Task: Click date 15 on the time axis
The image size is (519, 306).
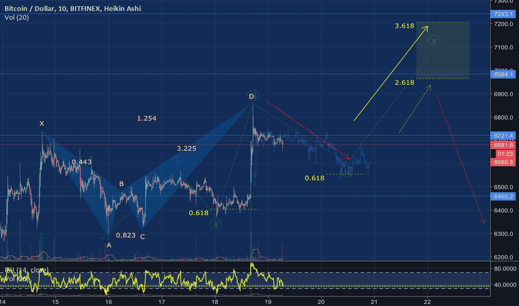Action: coord(56,302)
